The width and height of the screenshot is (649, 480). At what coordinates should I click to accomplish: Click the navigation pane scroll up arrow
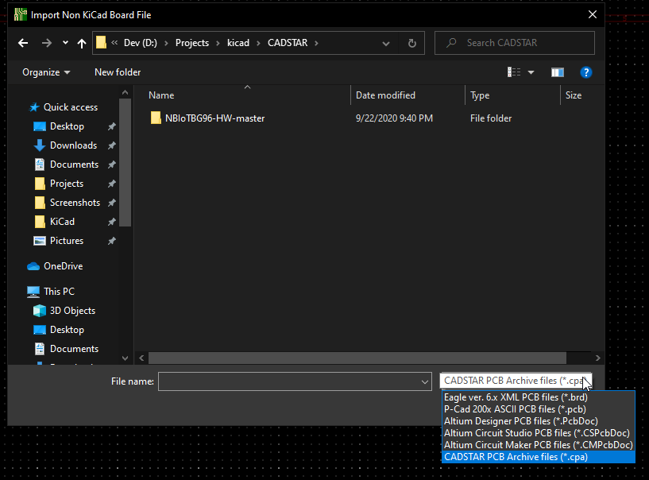125,92
